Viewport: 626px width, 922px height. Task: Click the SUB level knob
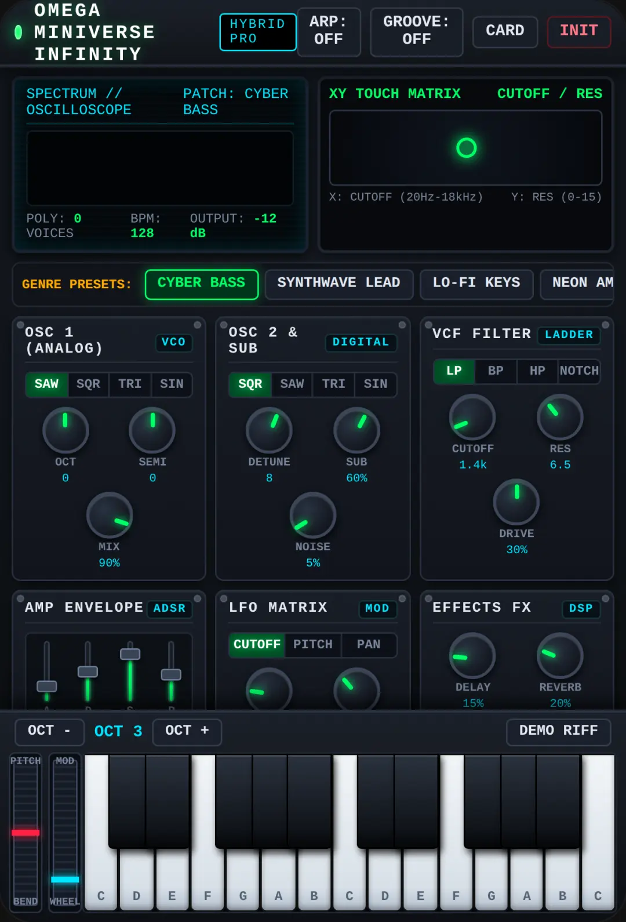coord(356,430)
